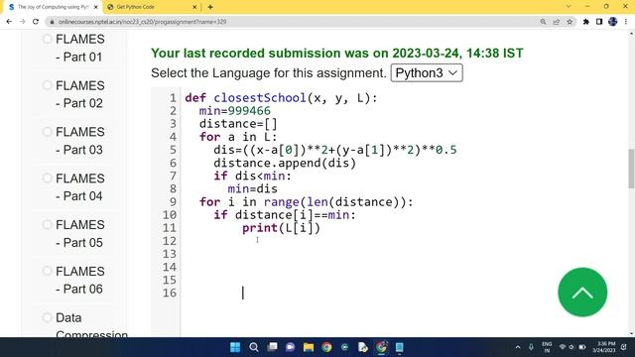635x357 pixels.
Task: Open the Chat app on the taskbar
Action: tap(291, 347)
